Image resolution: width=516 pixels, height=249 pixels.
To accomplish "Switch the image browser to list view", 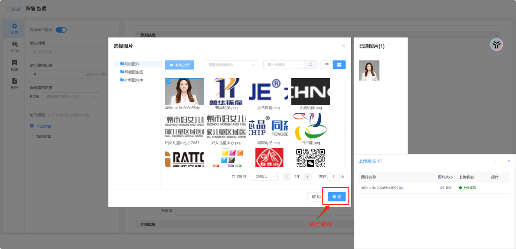I will coord(327,64).
